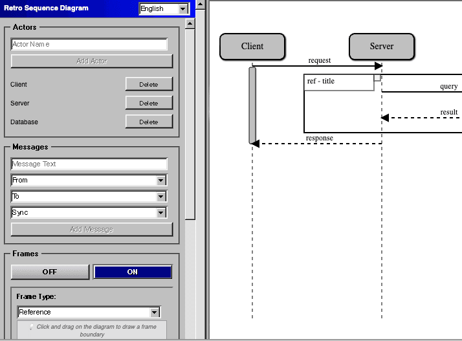Open the From actor dropdown
The height and width of the screenshot is (341, 462).
[x=89, y=180]
